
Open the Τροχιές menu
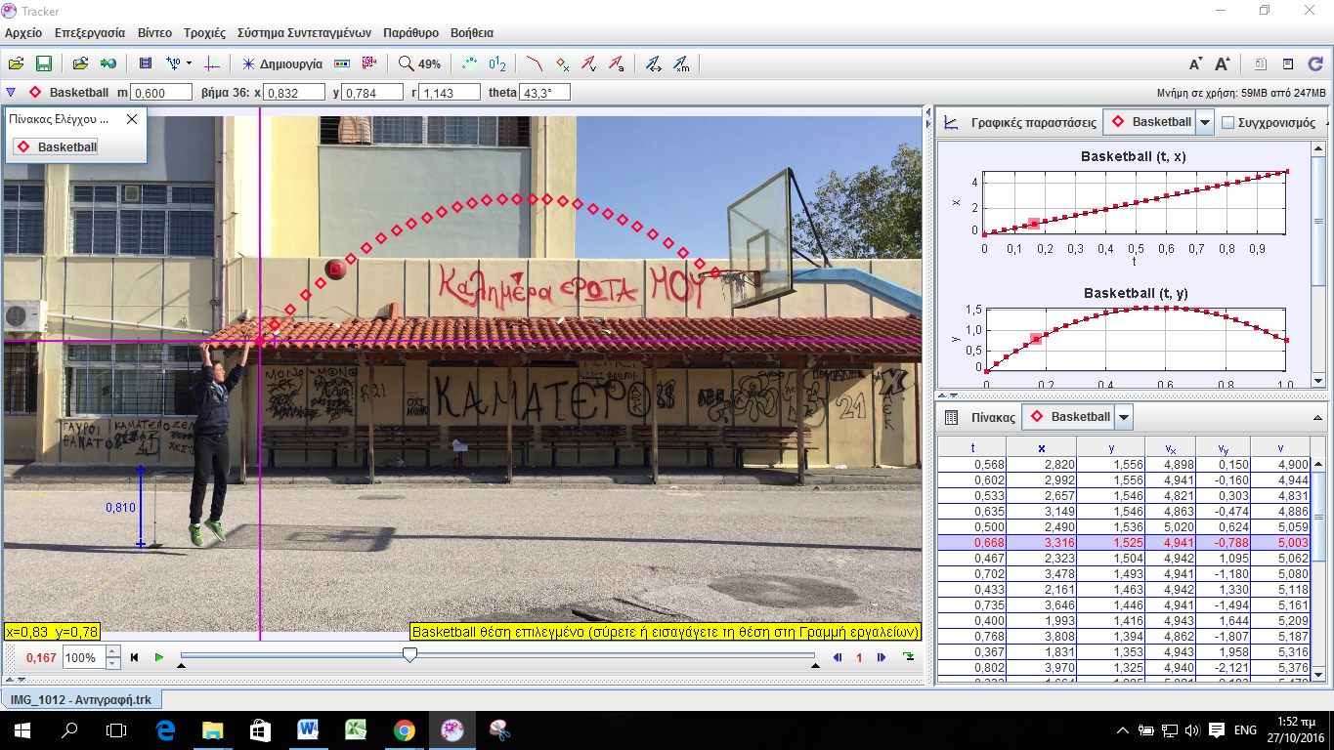(x=204, y=32)
